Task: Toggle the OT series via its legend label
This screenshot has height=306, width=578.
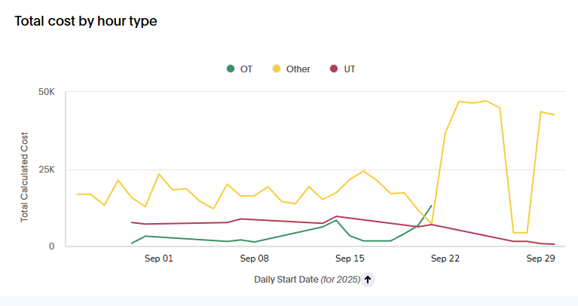Action: [x=246, y=69]
